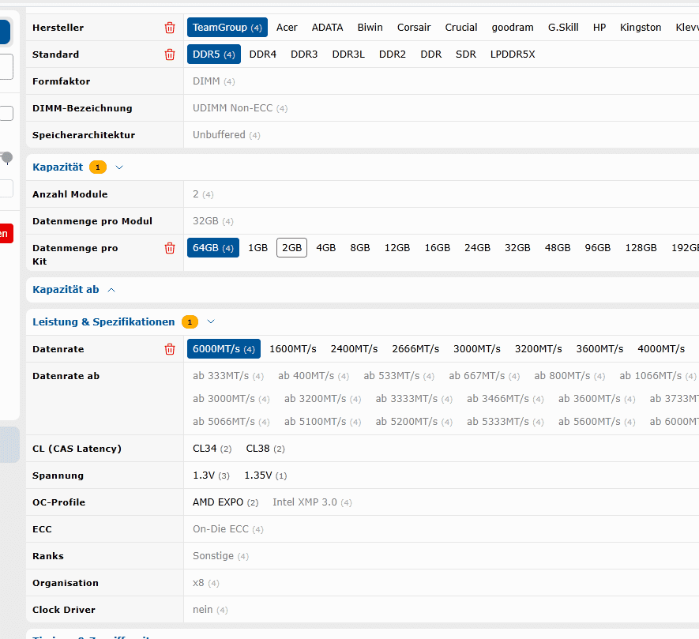Image resolution: width=699 pixels, height=639 pixels.
Task: Click the 'On-Die ECC' entry
Action: [x=227, y=529]
